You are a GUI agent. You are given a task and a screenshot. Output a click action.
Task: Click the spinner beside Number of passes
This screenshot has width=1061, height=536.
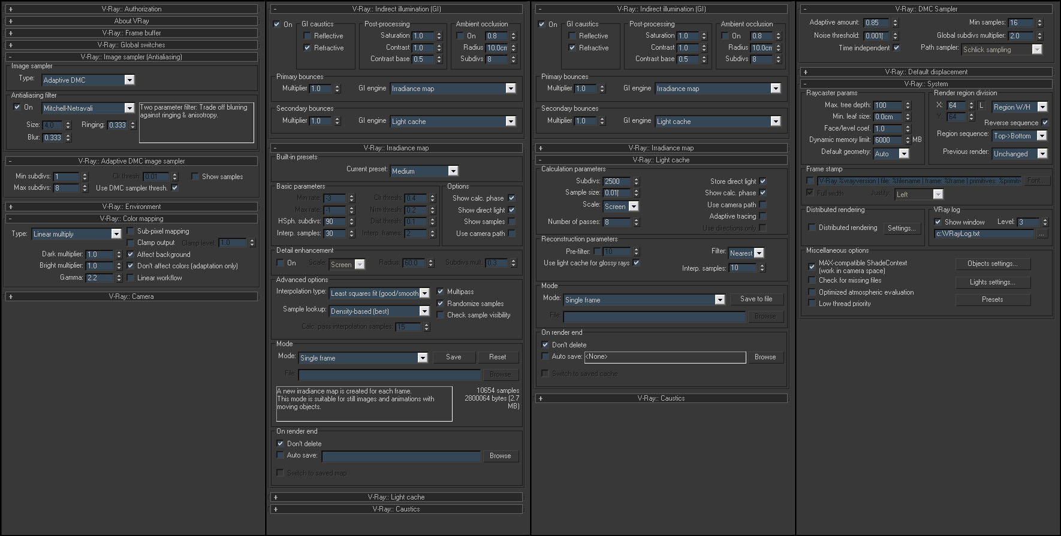pyautogui.click(x=636, y=222)
